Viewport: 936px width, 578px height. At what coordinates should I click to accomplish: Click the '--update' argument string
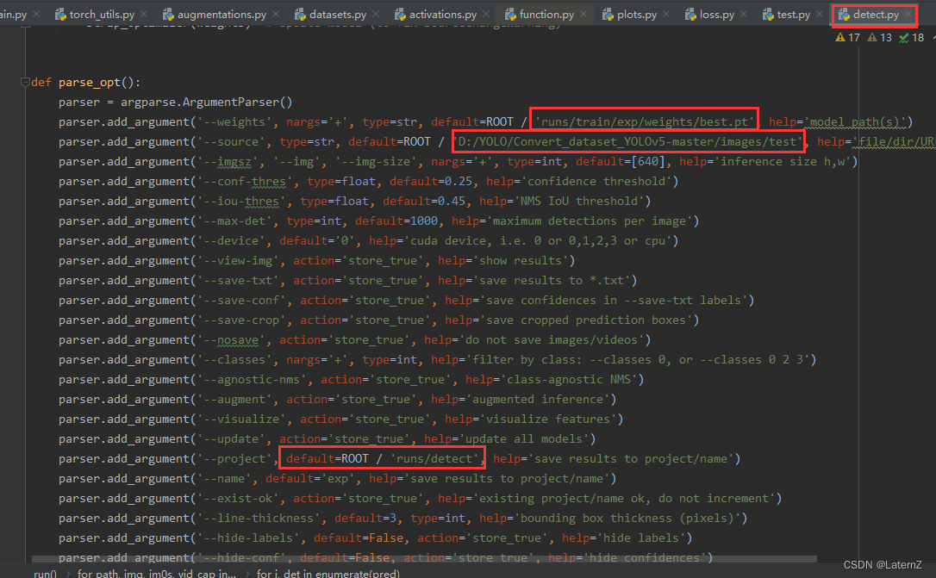231,438
